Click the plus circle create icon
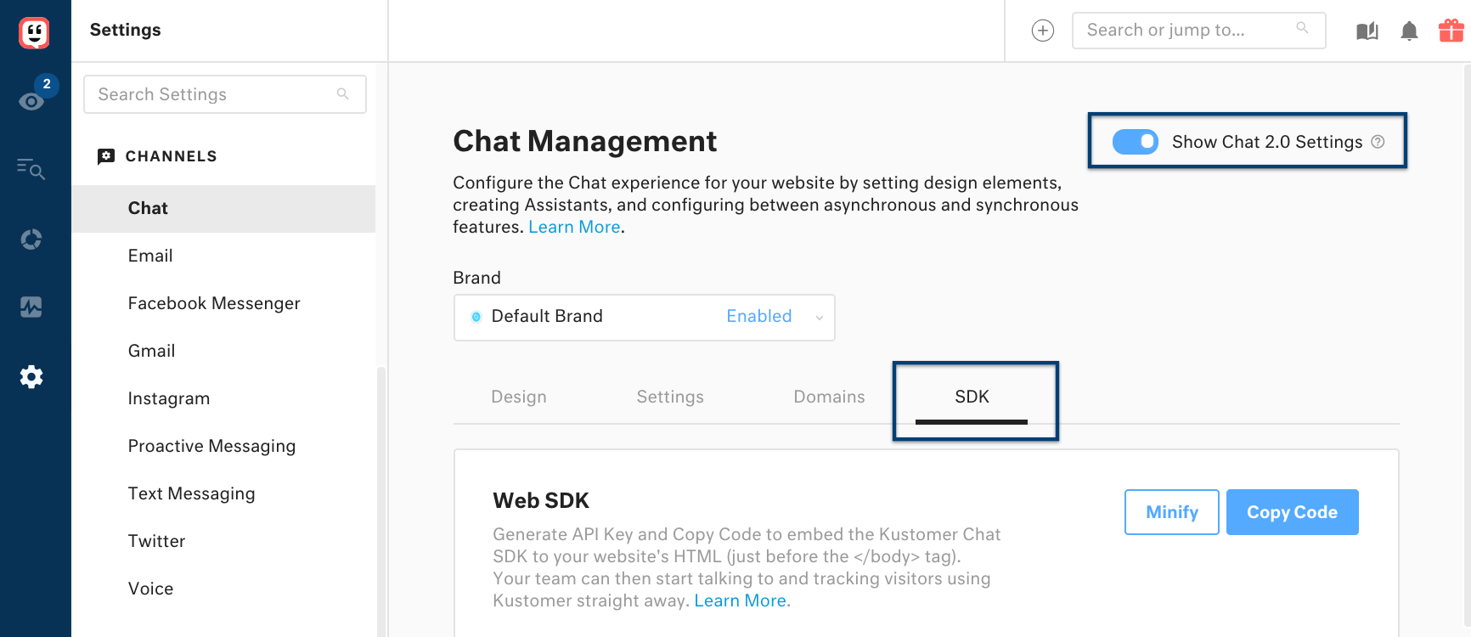This screenshot has height=637, width=1471. [x=1043, y=31]
